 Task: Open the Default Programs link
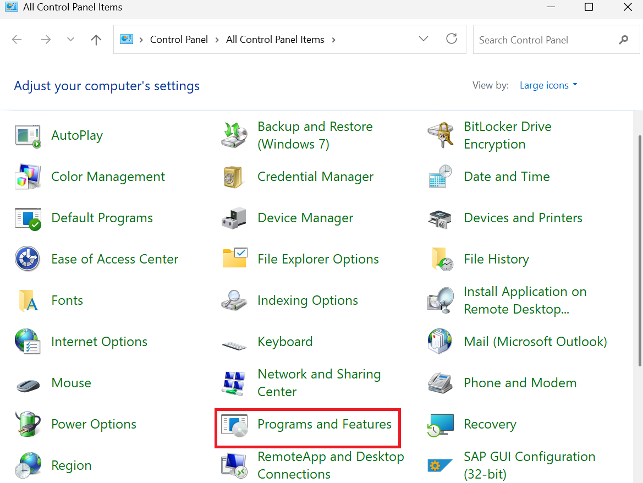(x=102, y=218)
